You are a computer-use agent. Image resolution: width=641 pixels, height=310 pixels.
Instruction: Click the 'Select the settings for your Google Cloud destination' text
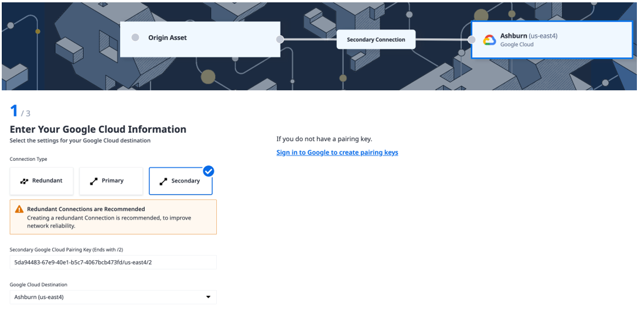(x=80, y=141)
